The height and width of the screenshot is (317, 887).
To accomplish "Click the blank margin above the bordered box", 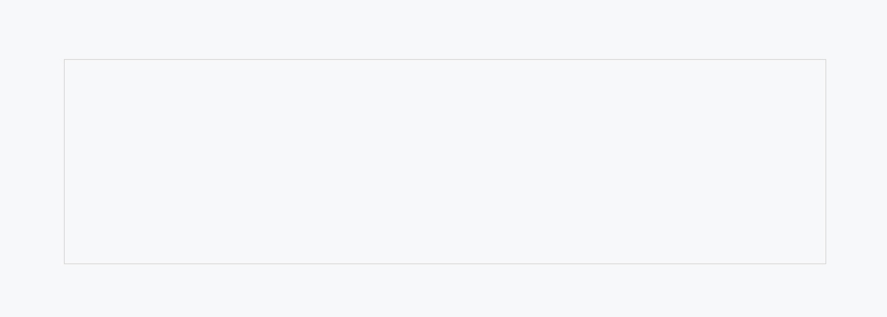I will pos(445,29).
